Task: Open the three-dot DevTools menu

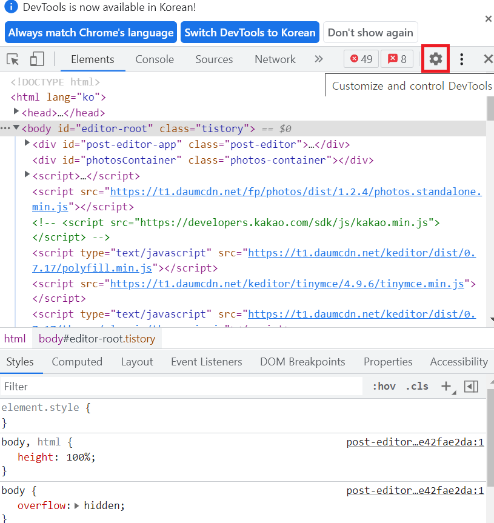Action: [462, 59]
